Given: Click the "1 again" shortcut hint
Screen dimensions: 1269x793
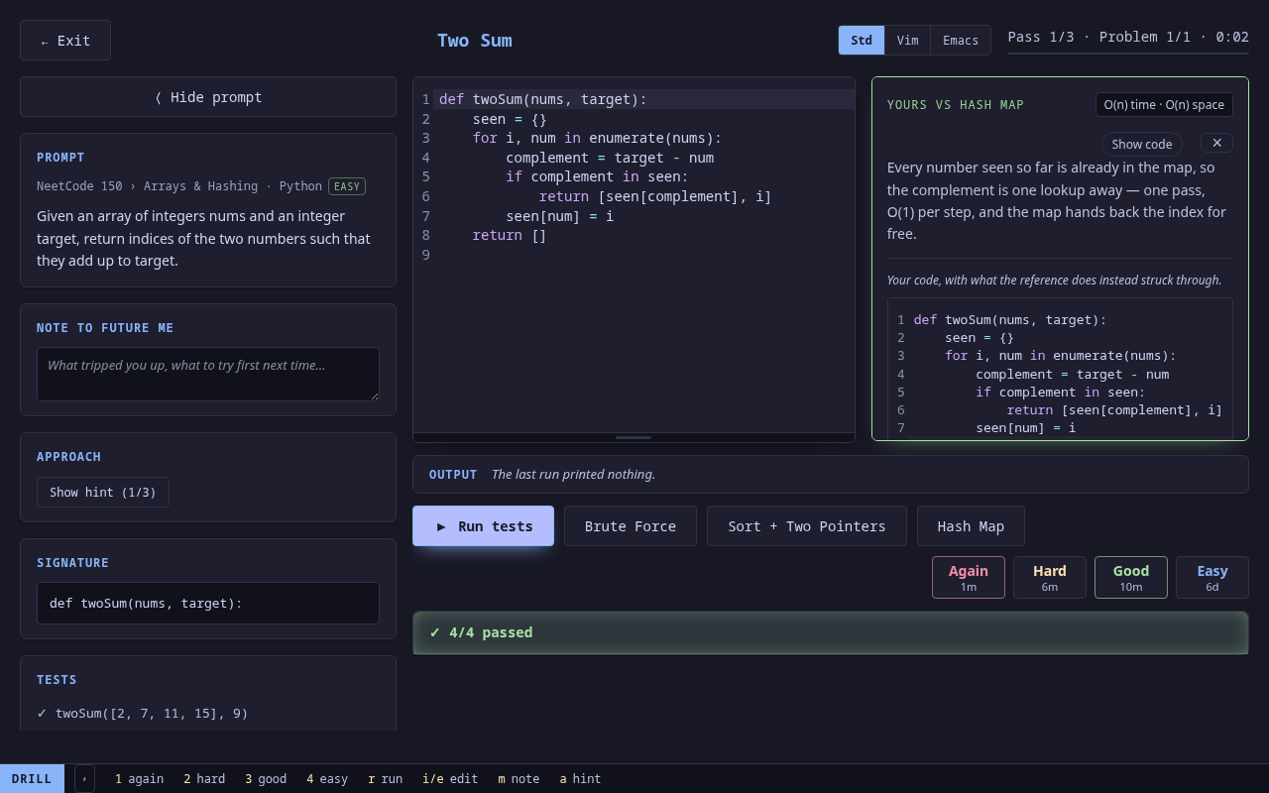Looking at the screenshot, I should pos(139,779).
